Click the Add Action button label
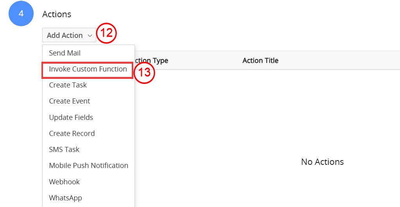The width and height of the screenshot is (400, 207). point(65,36)
